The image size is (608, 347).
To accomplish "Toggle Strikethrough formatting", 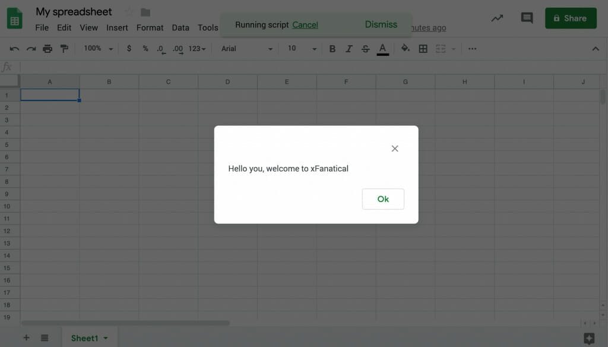I will 365,49.
